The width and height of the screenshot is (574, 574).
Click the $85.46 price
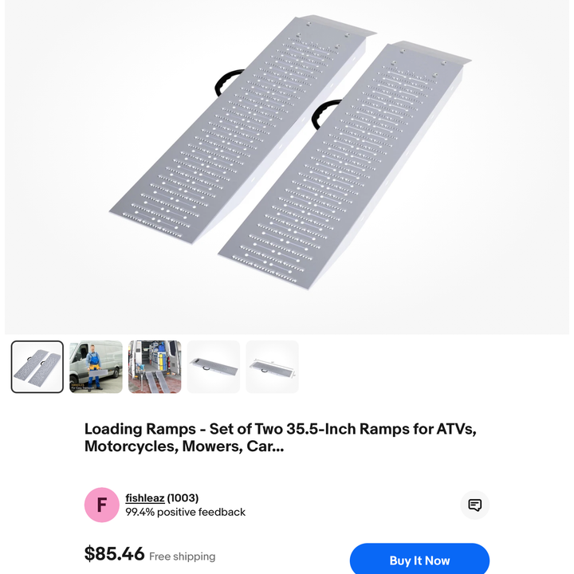coord(114,553)
